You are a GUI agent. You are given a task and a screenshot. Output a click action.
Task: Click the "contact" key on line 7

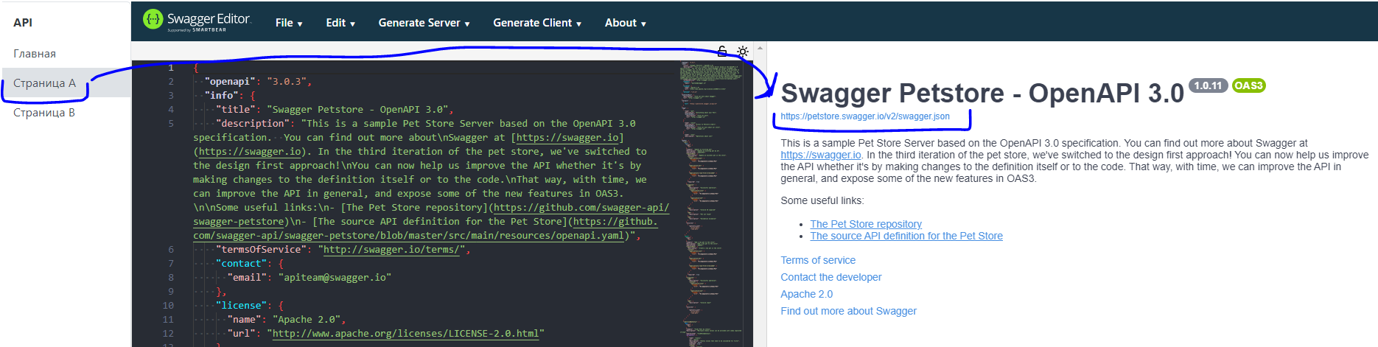pyautogui.click(x=242, y=264)
